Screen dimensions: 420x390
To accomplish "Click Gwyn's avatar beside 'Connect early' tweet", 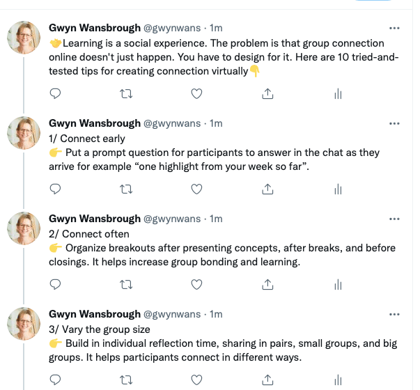I will click(x=24, y=133).
